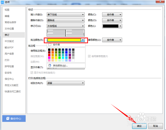Screen dimensions: 166x130
Task: Open the 安全性 section
Action: 14,73
